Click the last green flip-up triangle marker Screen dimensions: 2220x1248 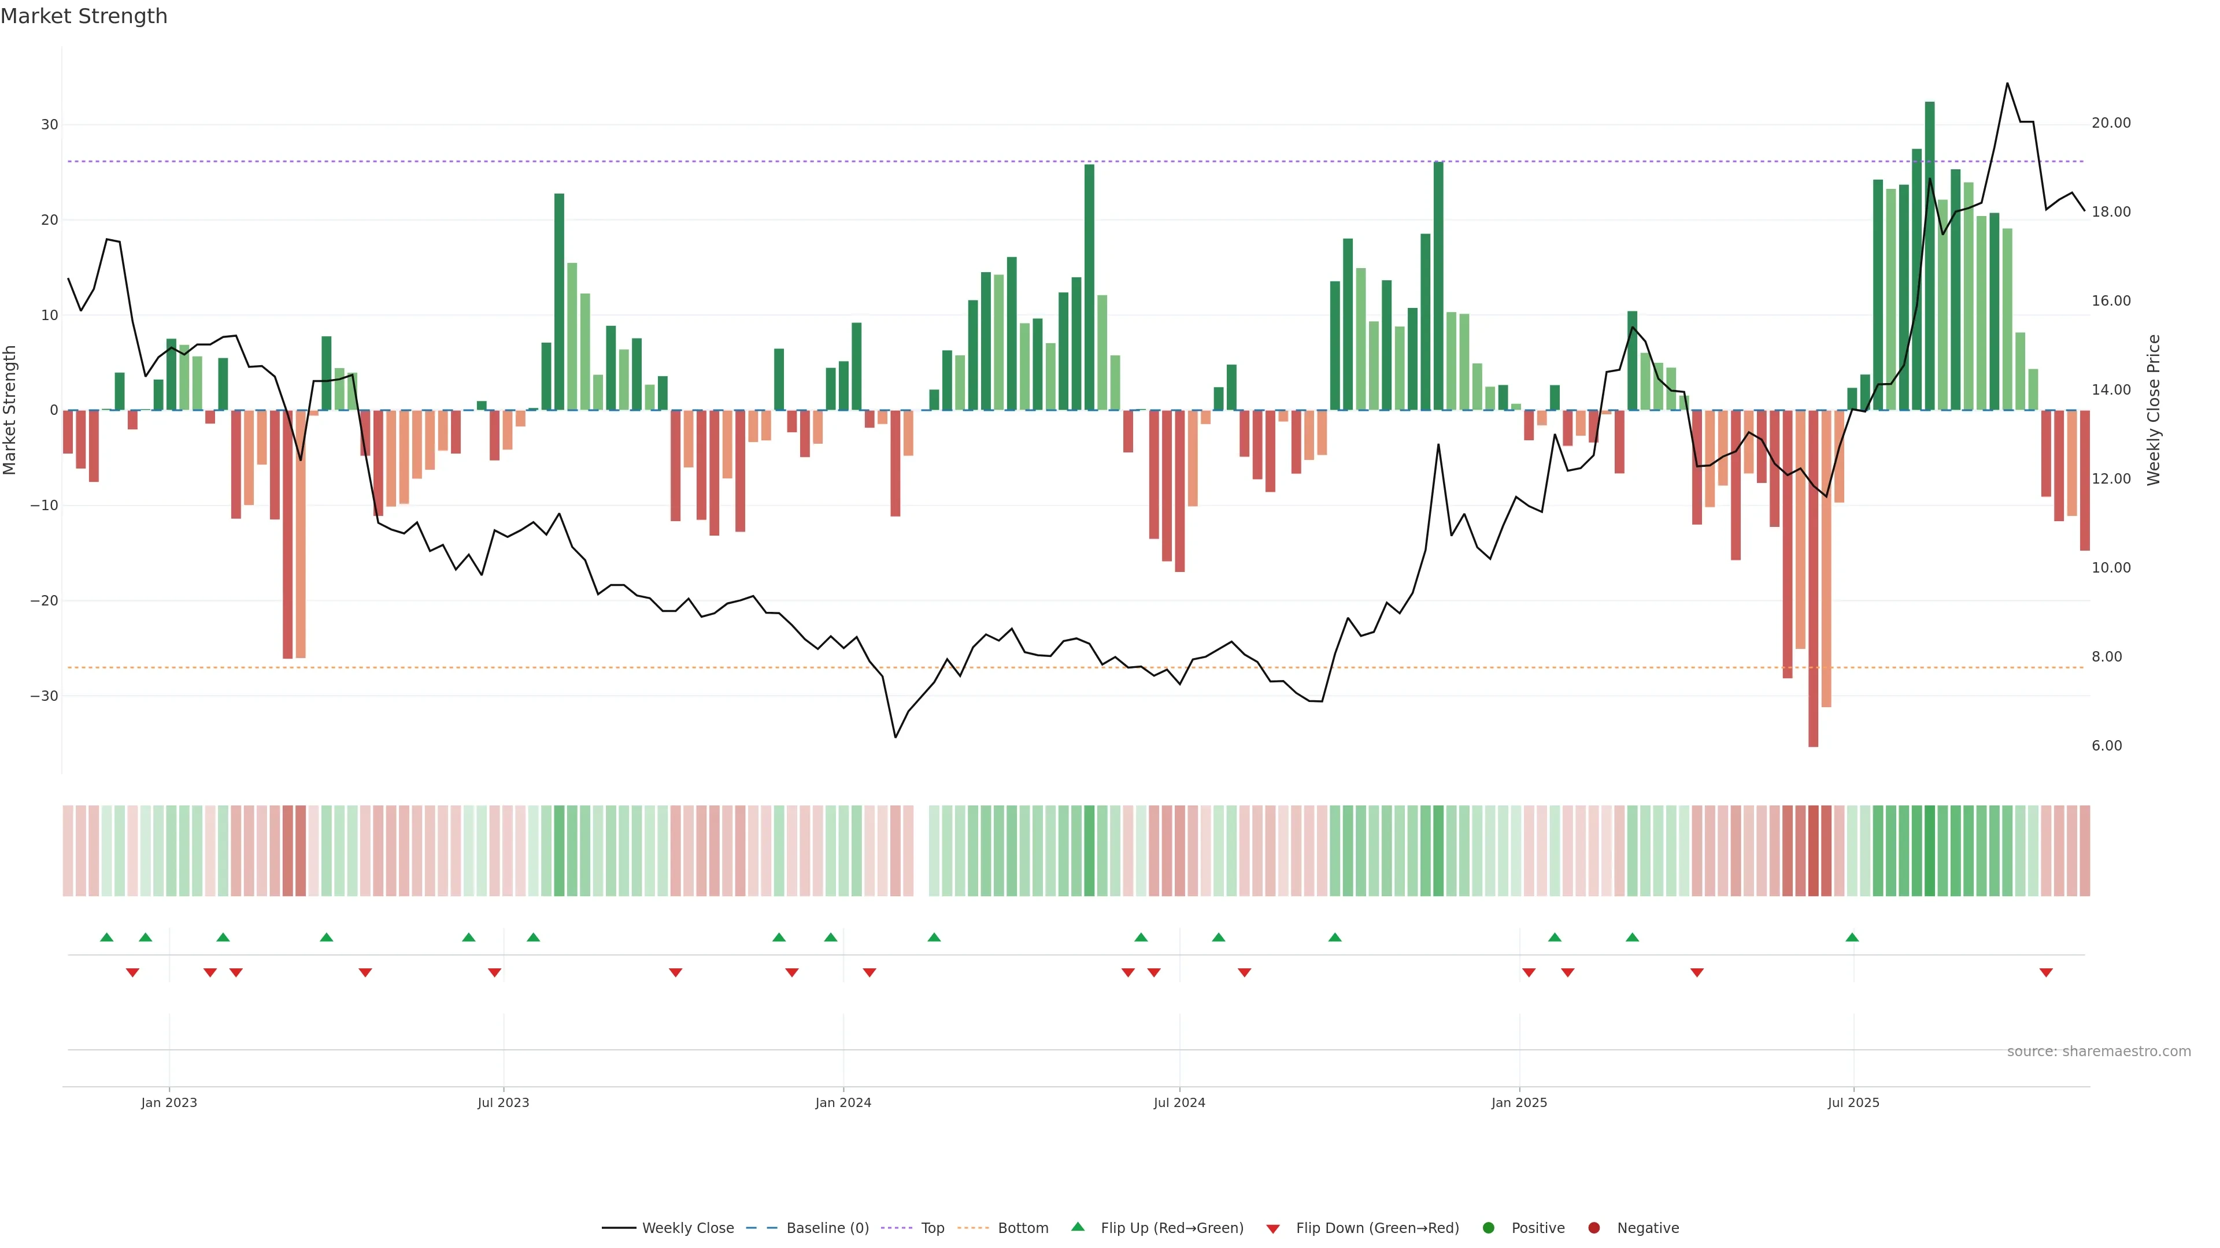click(1852, 937)
